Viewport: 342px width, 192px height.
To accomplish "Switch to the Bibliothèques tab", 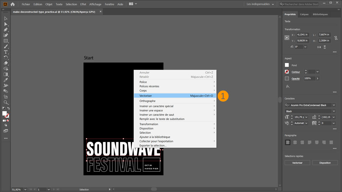I will click(x=320, y=14).
